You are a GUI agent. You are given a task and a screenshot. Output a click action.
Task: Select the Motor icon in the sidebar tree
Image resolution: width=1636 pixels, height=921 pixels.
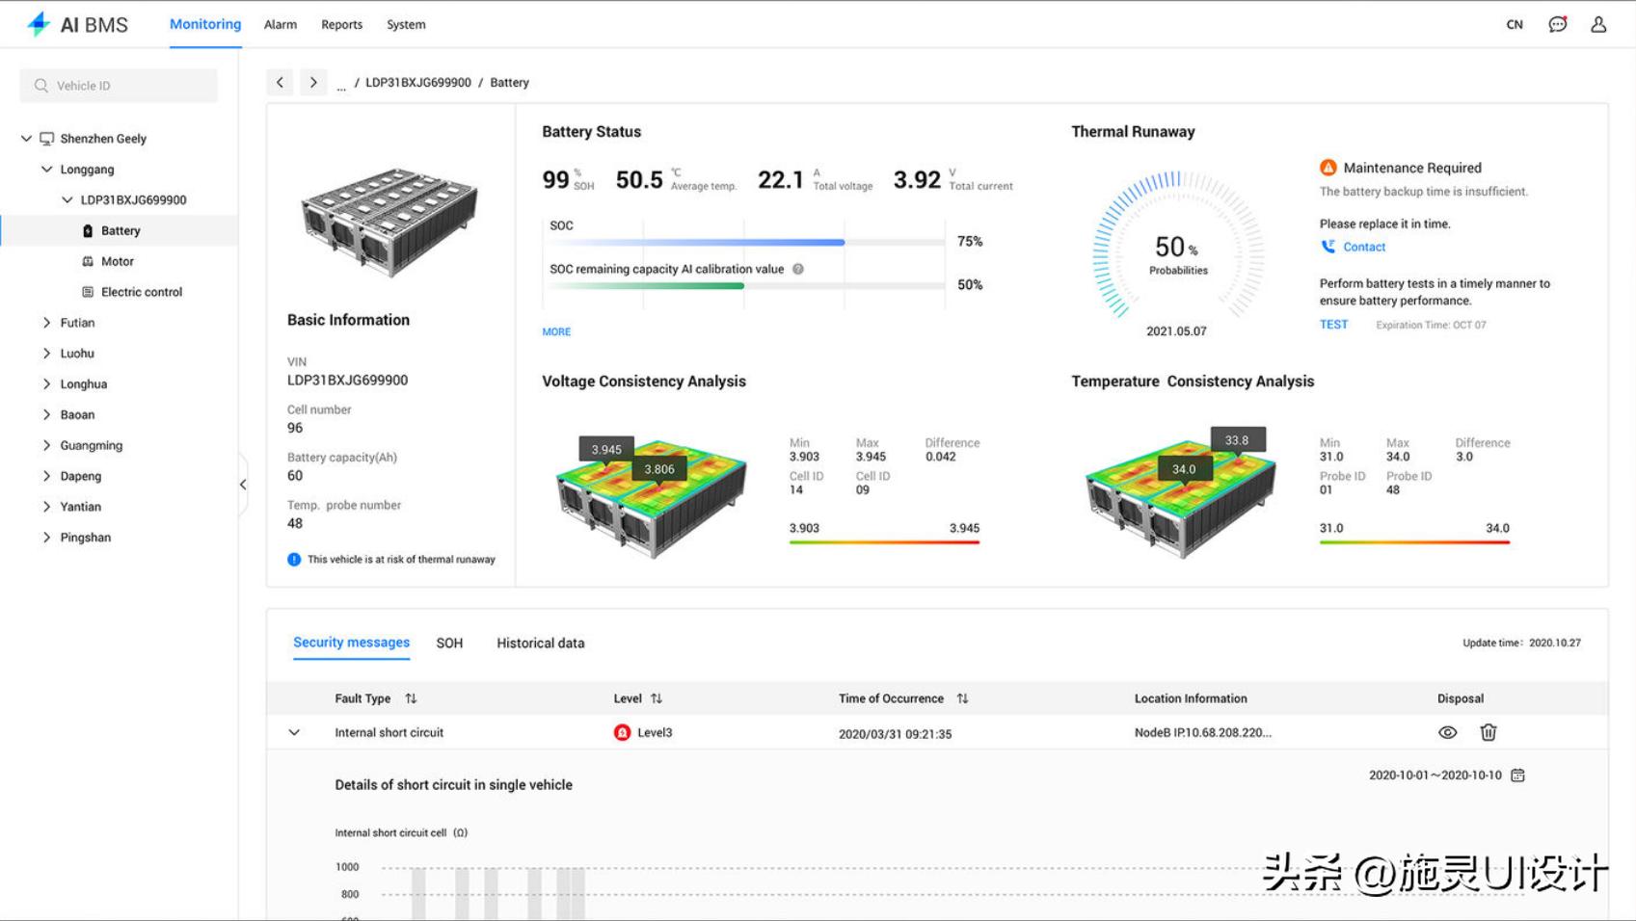coord(87,261)
